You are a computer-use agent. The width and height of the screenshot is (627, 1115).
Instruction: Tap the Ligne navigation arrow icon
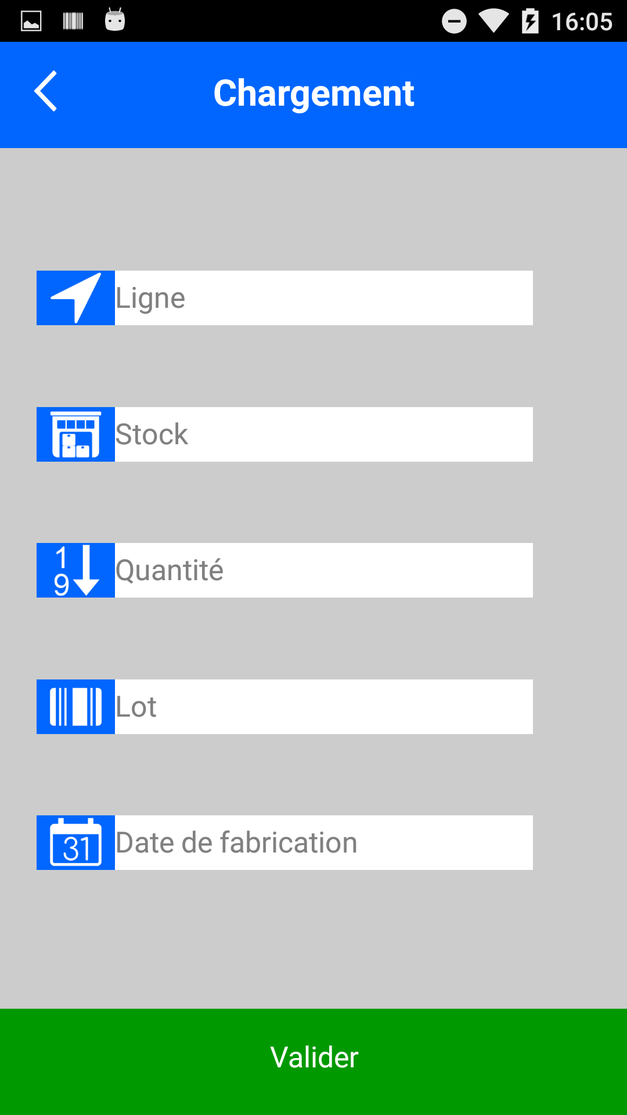coord(75,298)
